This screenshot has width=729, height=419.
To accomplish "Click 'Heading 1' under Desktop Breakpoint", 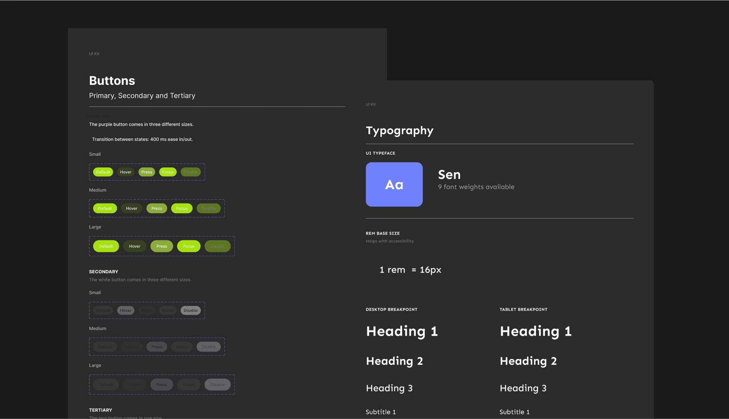I will coord(402,332).
